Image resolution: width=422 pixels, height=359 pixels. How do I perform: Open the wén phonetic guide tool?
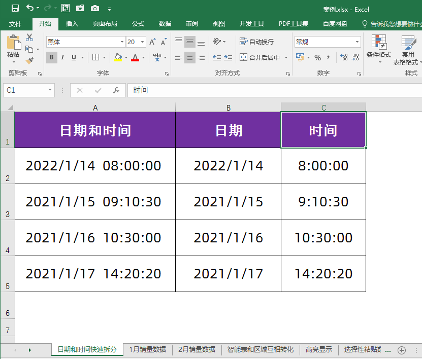tap(157, 57)
